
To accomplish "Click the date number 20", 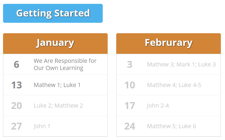I will pyautogui.click(x=17, y=105).
